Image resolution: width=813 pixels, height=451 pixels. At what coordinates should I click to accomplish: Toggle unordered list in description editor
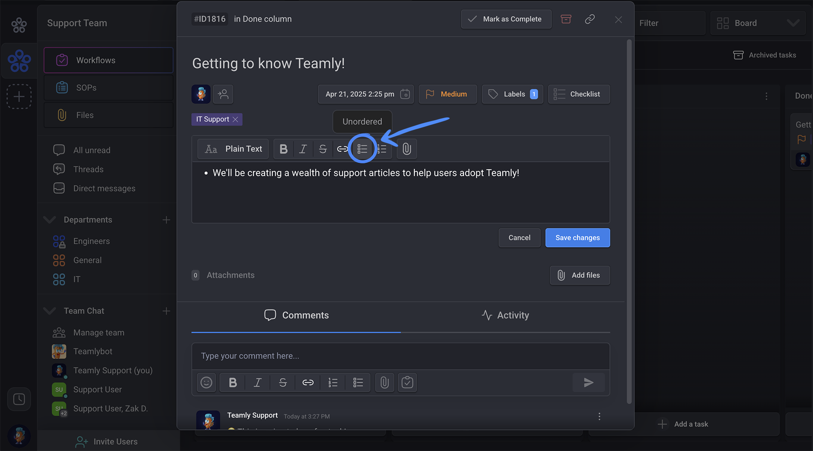click(x=362, y=149)
